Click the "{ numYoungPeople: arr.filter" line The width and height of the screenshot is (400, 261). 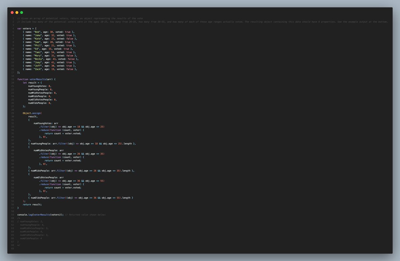pos(82,143)
